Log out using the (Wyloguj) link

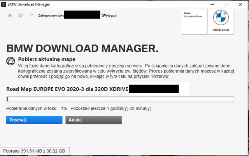pyautogui.click(x=109, y=16)
